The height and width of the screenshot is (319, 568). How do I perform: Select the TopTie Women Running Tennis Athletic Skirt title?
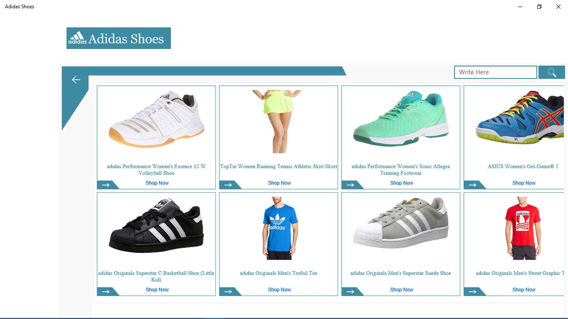(278, 167)
